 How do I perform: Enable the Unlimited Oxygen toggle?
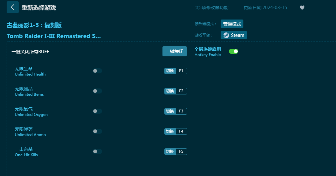[x=97, y=111]
